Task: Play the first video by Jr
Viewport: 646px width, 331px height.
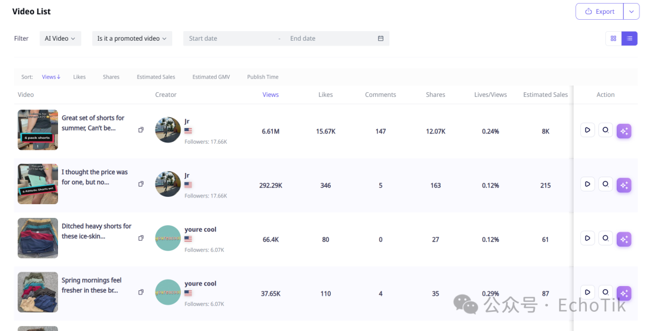Action: 587,130
